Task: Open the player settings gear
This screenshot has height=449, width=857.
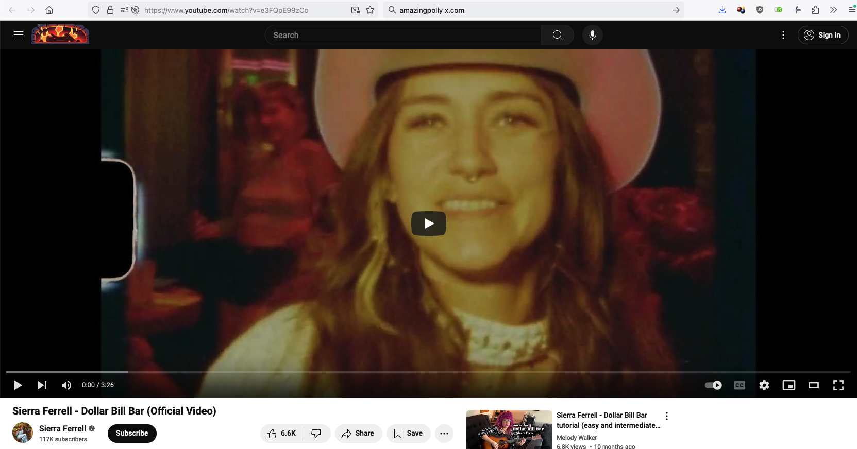Action: click(x=764, y=385)
